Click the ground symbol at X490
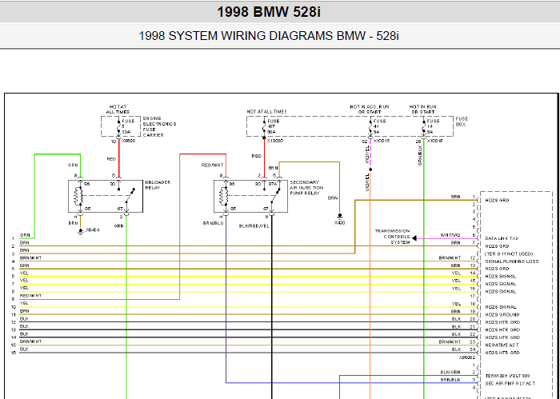The image size is (560, 399). [340, 217]
